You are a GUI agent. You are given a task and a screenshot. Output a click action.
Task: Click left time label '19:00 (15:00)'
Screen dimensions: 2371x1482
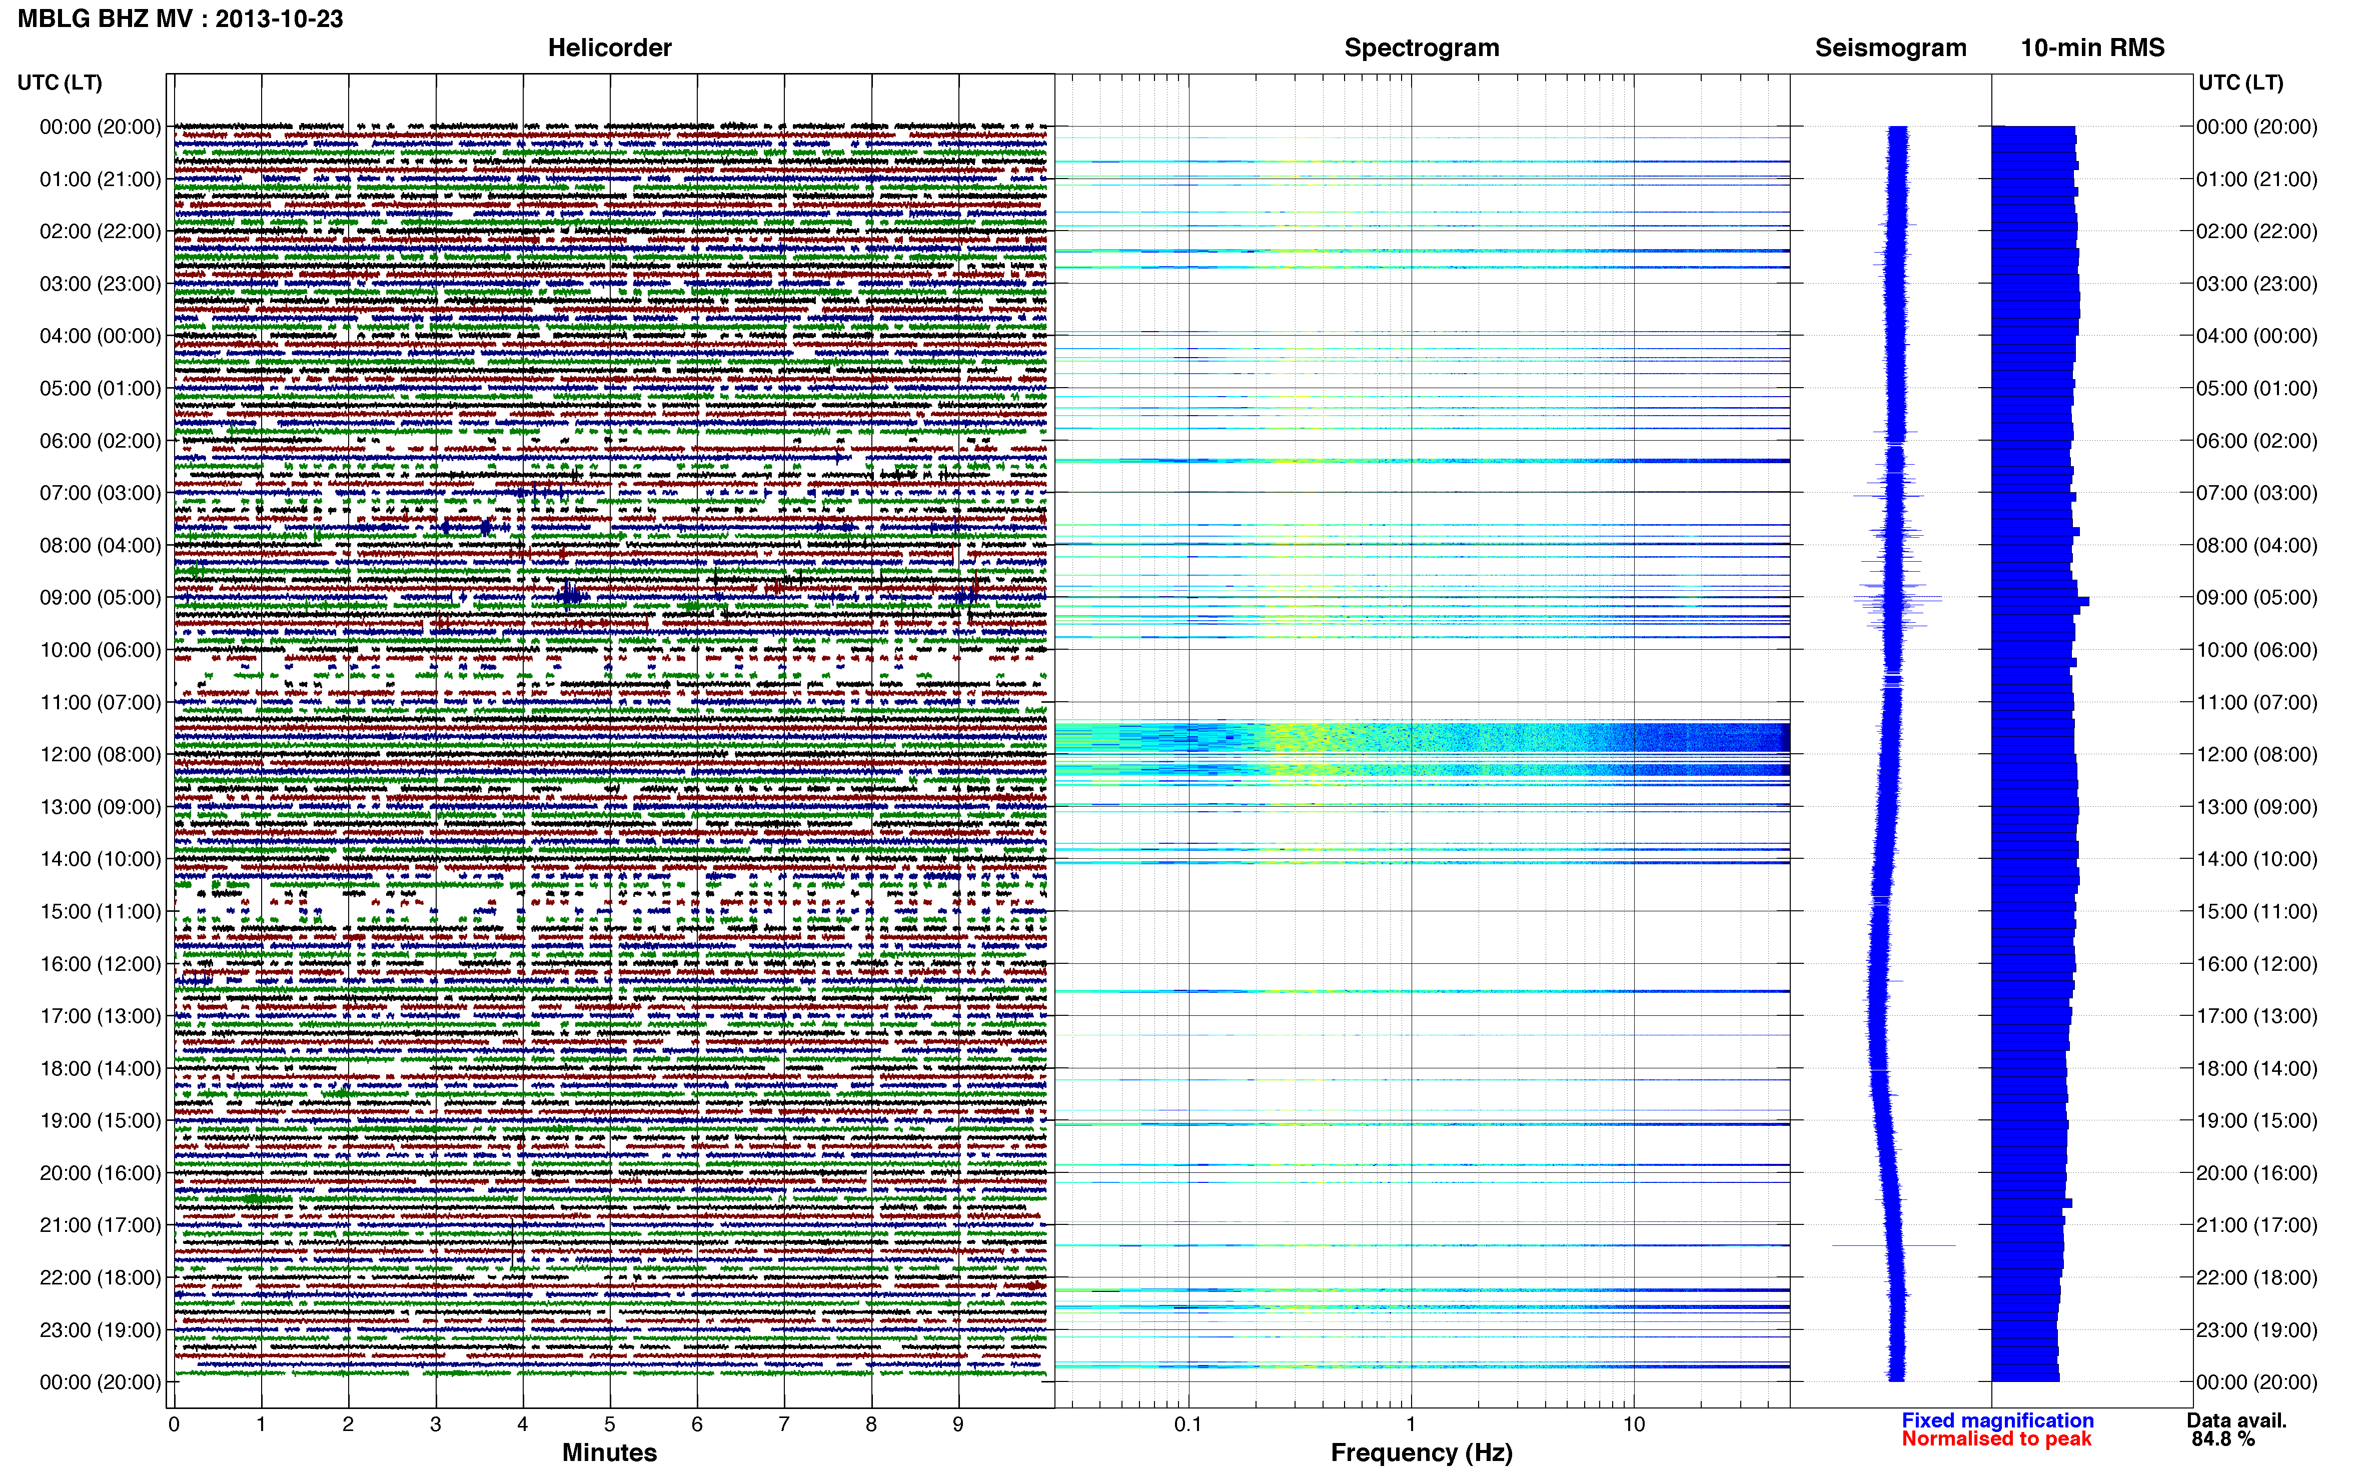point(100,1120)
